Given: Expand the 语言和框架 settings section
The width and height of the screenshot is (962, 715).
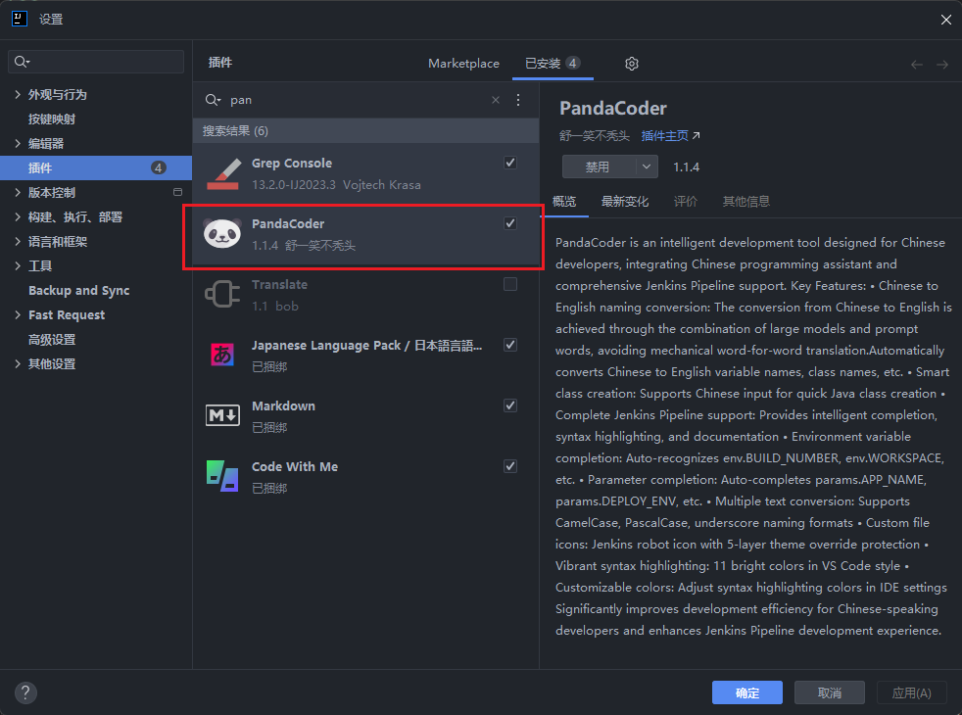Looking at the screenshot, I should 18,242.
